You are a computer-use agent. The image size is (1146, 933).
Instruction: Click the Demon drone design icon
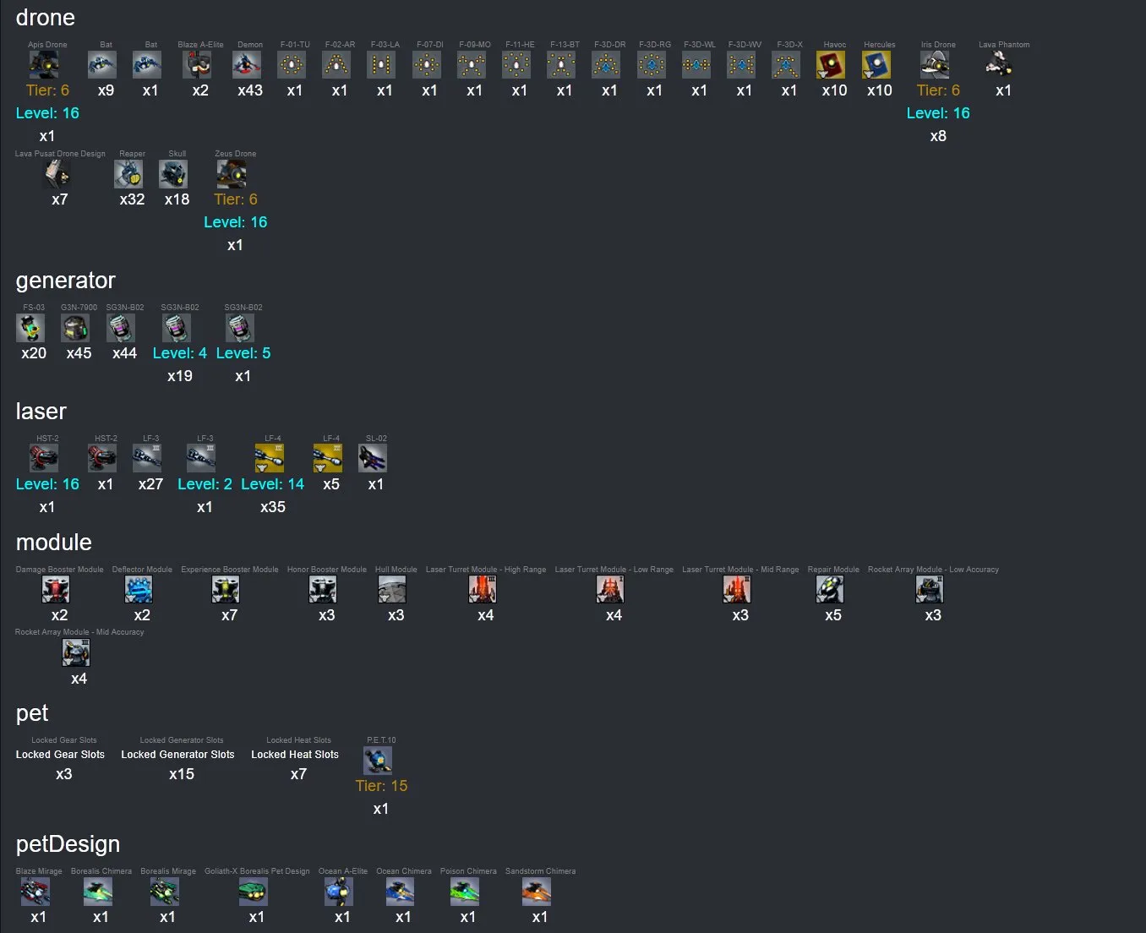coord(247,65)
